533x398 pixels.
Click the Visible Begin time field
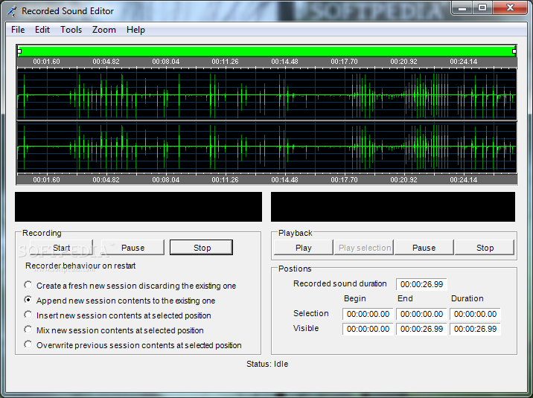(x=368, y=329)
